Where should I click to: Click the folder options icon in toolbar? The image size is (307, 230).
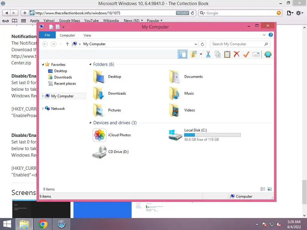[194, 54]
